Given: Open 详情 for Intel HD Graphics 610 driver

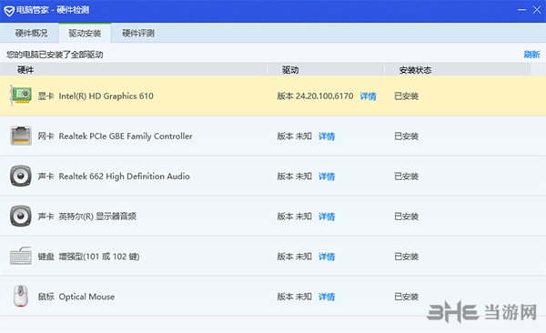Looking at the screenshot, I should (368, 96).
